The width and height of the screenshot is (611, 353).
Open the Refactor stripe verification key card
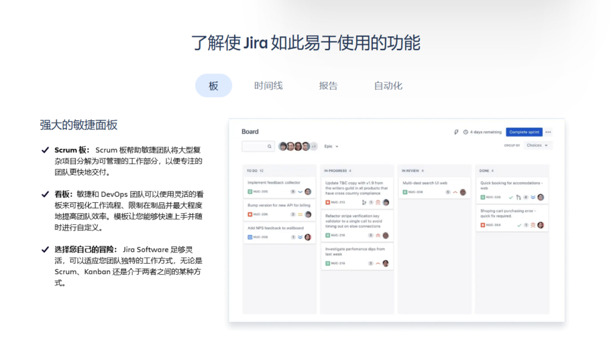[x=357, y=225]
